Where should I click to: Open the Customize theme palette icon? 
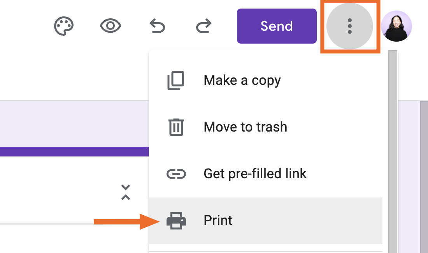point(63,26)
